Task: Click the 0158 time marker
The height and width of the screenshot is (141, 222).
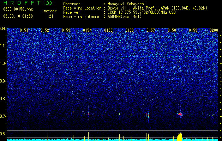Action: [x=172, y=30]
